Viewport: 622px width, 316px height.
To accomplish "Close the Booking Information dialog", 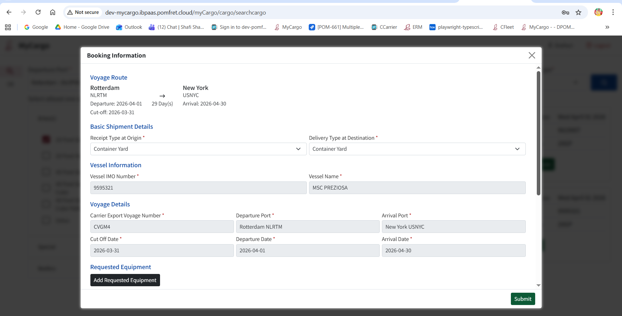I will click(532, 55).
